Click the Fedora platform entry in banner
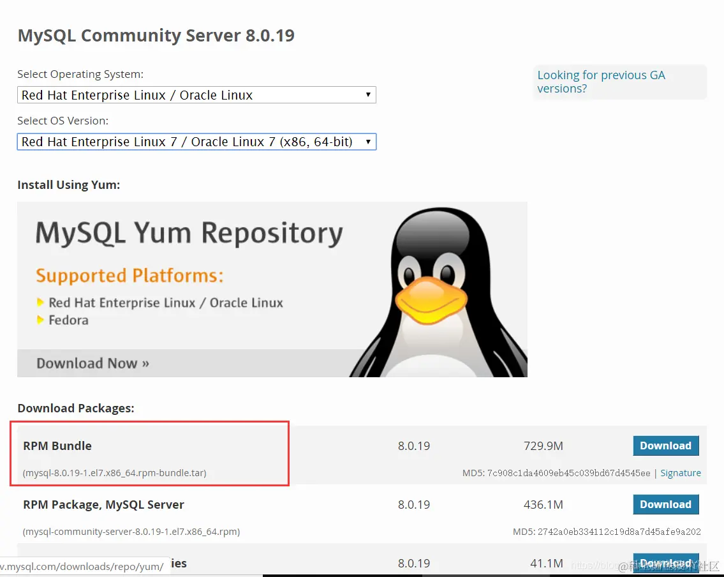The image size is (724, 577). (68, 320)
